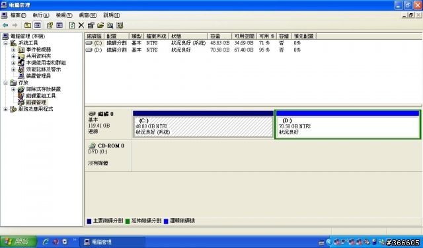The image size is (423, 248).
Task: Expand the 效能記錄及警示 node
Action: coord(13,69)
